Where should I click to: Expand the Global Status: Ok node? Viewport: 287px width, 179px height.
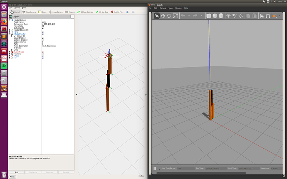(x=10, y=30)
